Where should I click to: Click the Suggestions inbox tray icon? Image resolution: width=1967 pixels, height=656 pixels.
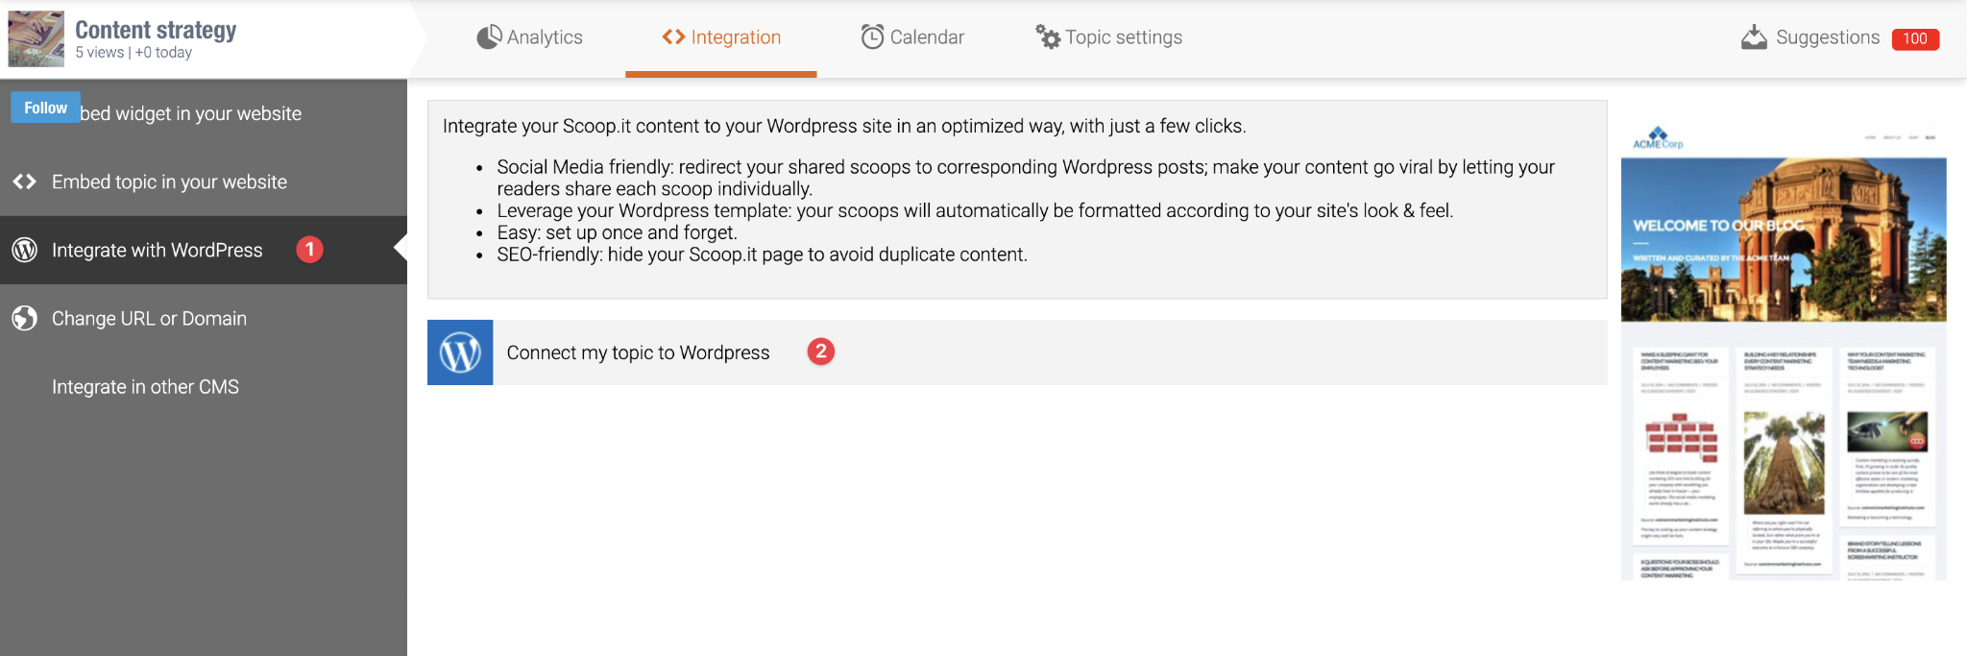(x=1754, y=37)
